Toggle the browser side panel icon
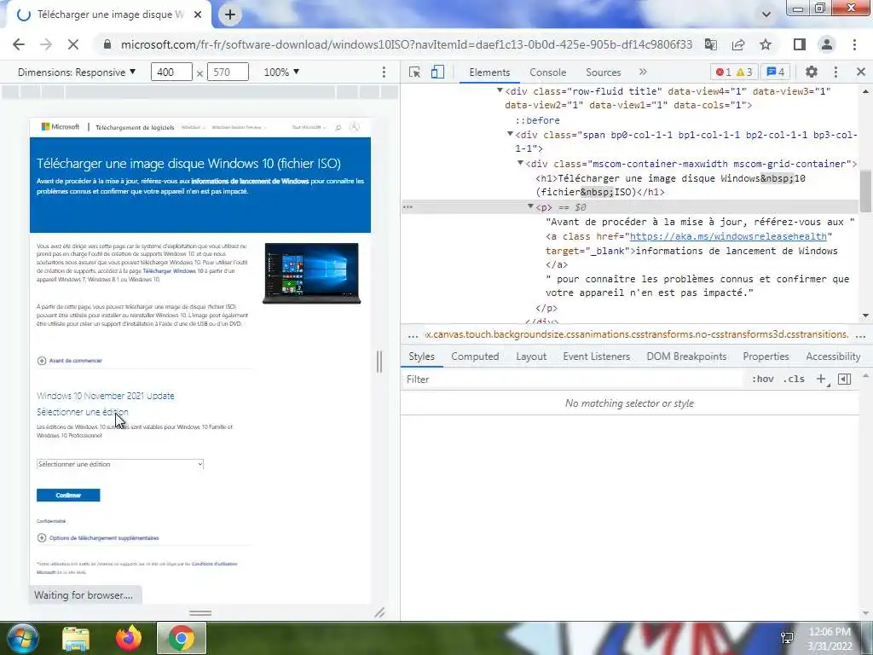Viewport: 873px width, 655px height. (x=800, y=44)
